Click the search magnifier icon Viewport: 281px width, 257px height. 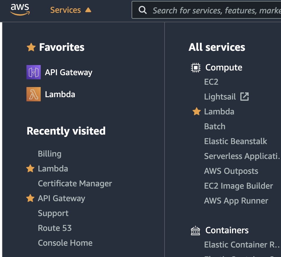(x=143, y=10)
